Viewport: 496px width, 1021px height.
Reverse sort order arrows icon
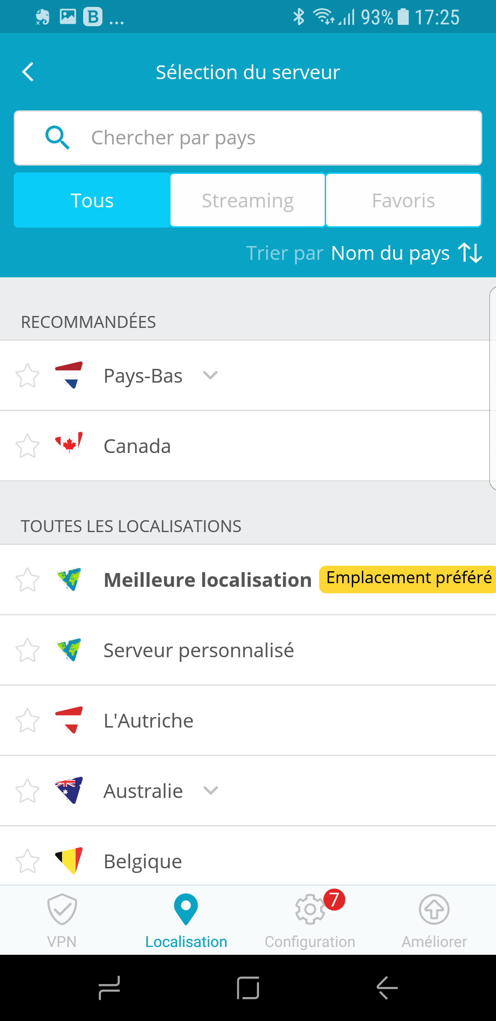pos(470,252)
